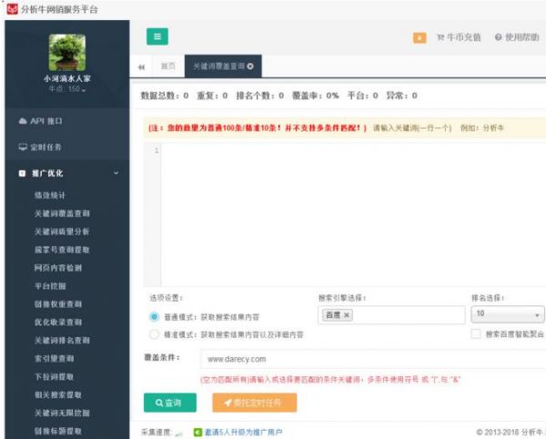Image resolution: width=546 pixels, height=439 pixels.
Task: Switch to the 首页 home tab
Action: point(168,66)
